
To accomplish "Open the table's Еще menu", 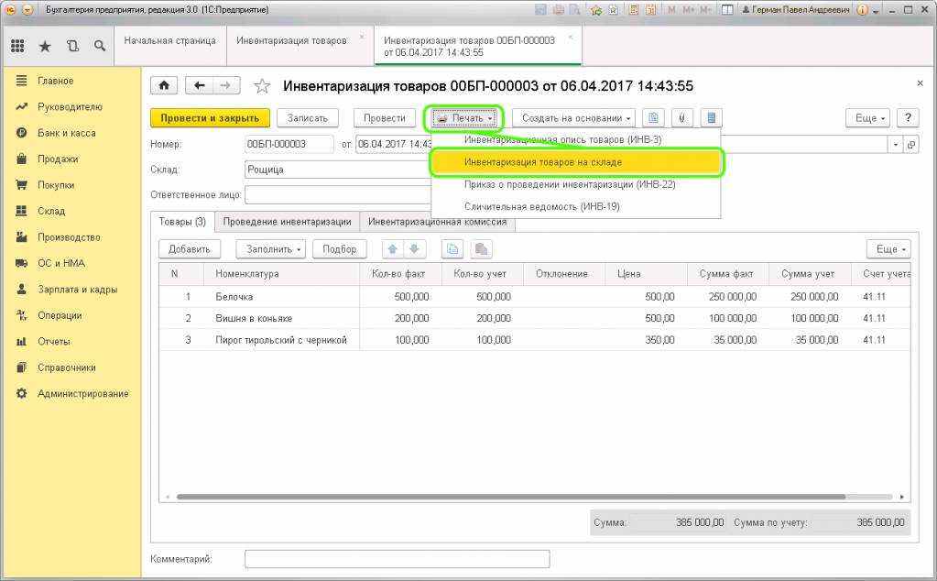I will 888,249.
